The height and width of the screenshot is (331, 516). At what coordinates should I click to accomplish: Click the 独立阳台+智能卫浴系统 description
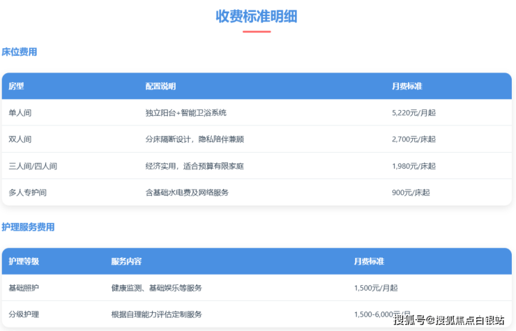[x=185, y=113]
